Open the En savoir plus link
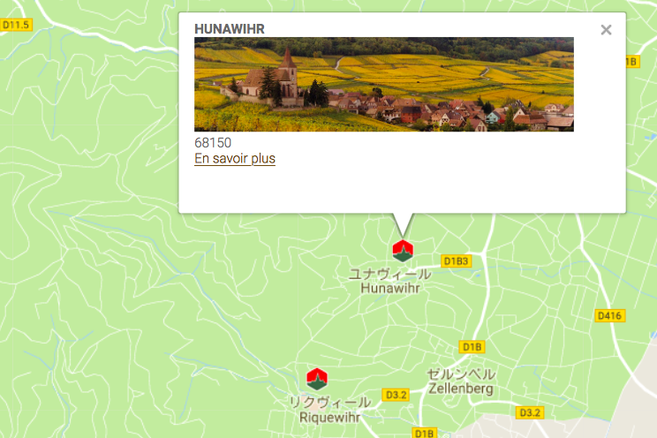 (x=235, y=158)
